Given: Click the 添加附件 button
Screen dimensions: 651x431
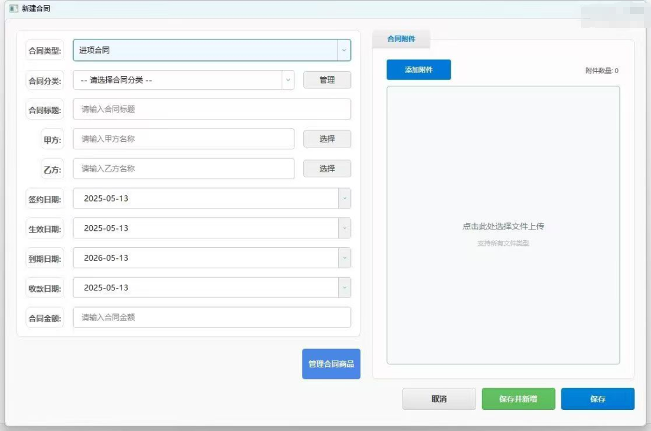Looking at the screenshot, I should pyautogui.click(x=418, y=70).
